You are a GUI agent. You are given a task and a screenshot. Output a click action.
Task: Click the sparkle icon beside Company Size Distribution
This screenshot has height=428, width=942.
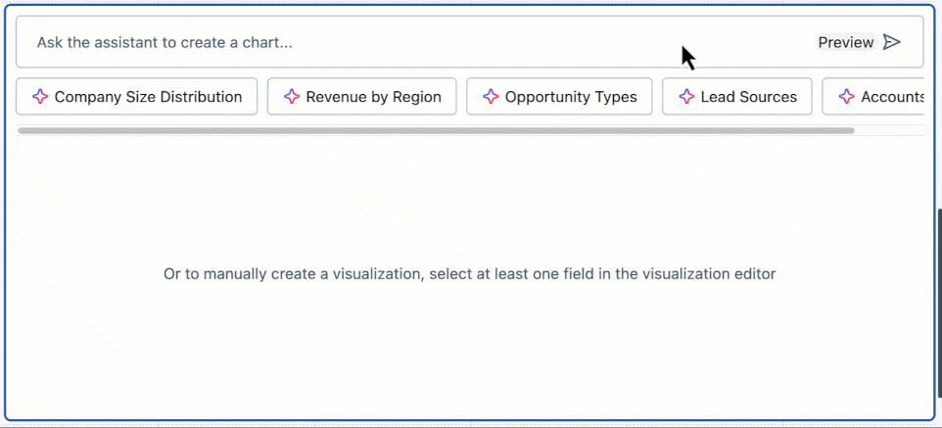tap(40, 97)
